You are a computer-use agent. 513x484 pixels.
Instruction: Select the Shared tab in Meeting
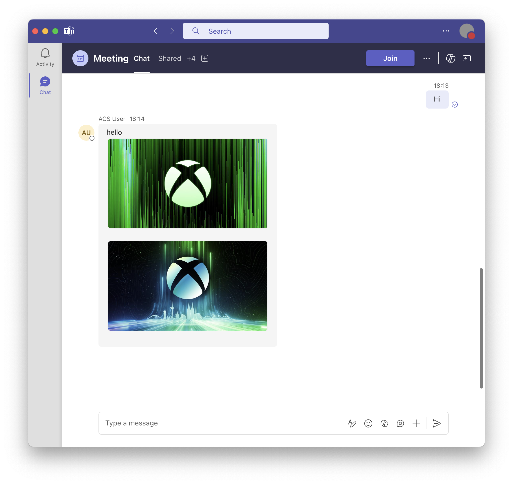170,58
